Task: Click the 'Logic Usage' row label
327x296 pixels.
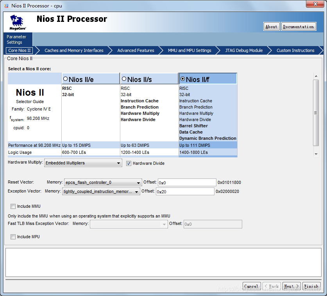Action: (x=20, y=152)
